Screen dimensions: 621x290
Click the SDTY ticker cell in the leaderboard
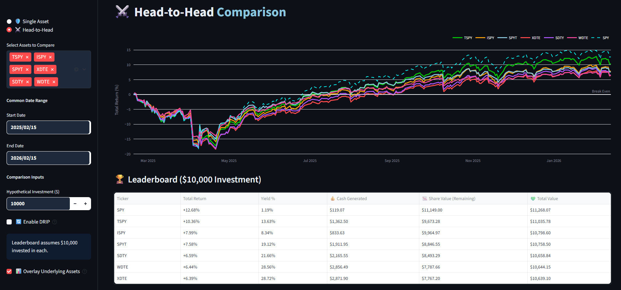(147, 255)
